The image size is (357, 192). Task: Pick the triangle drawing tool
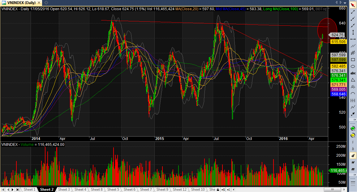[x=353, y=80]
